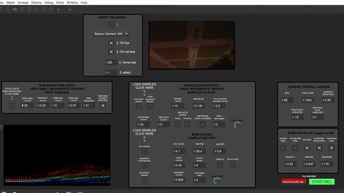344x193 pixels.
Task: Open the Debug menu
Action: coord(49,3)
